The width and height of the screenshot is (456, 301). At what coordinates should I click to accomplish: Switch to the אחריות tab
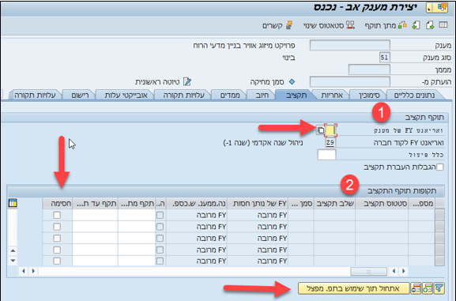(332, 95)
